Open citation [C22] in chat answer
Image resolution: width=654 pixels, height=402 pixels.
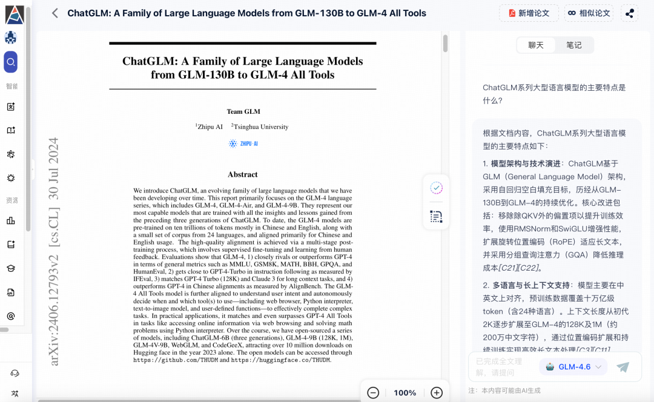(529, 268)
